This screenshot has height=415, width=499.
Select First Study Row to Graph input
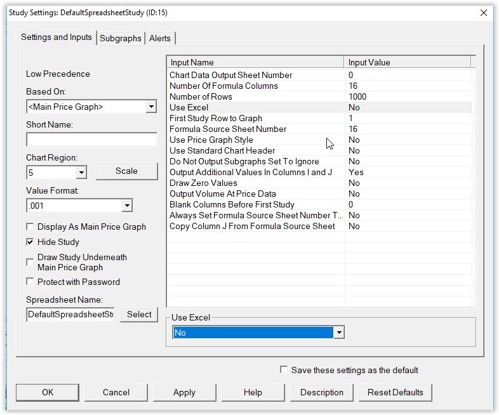[319, 118]
